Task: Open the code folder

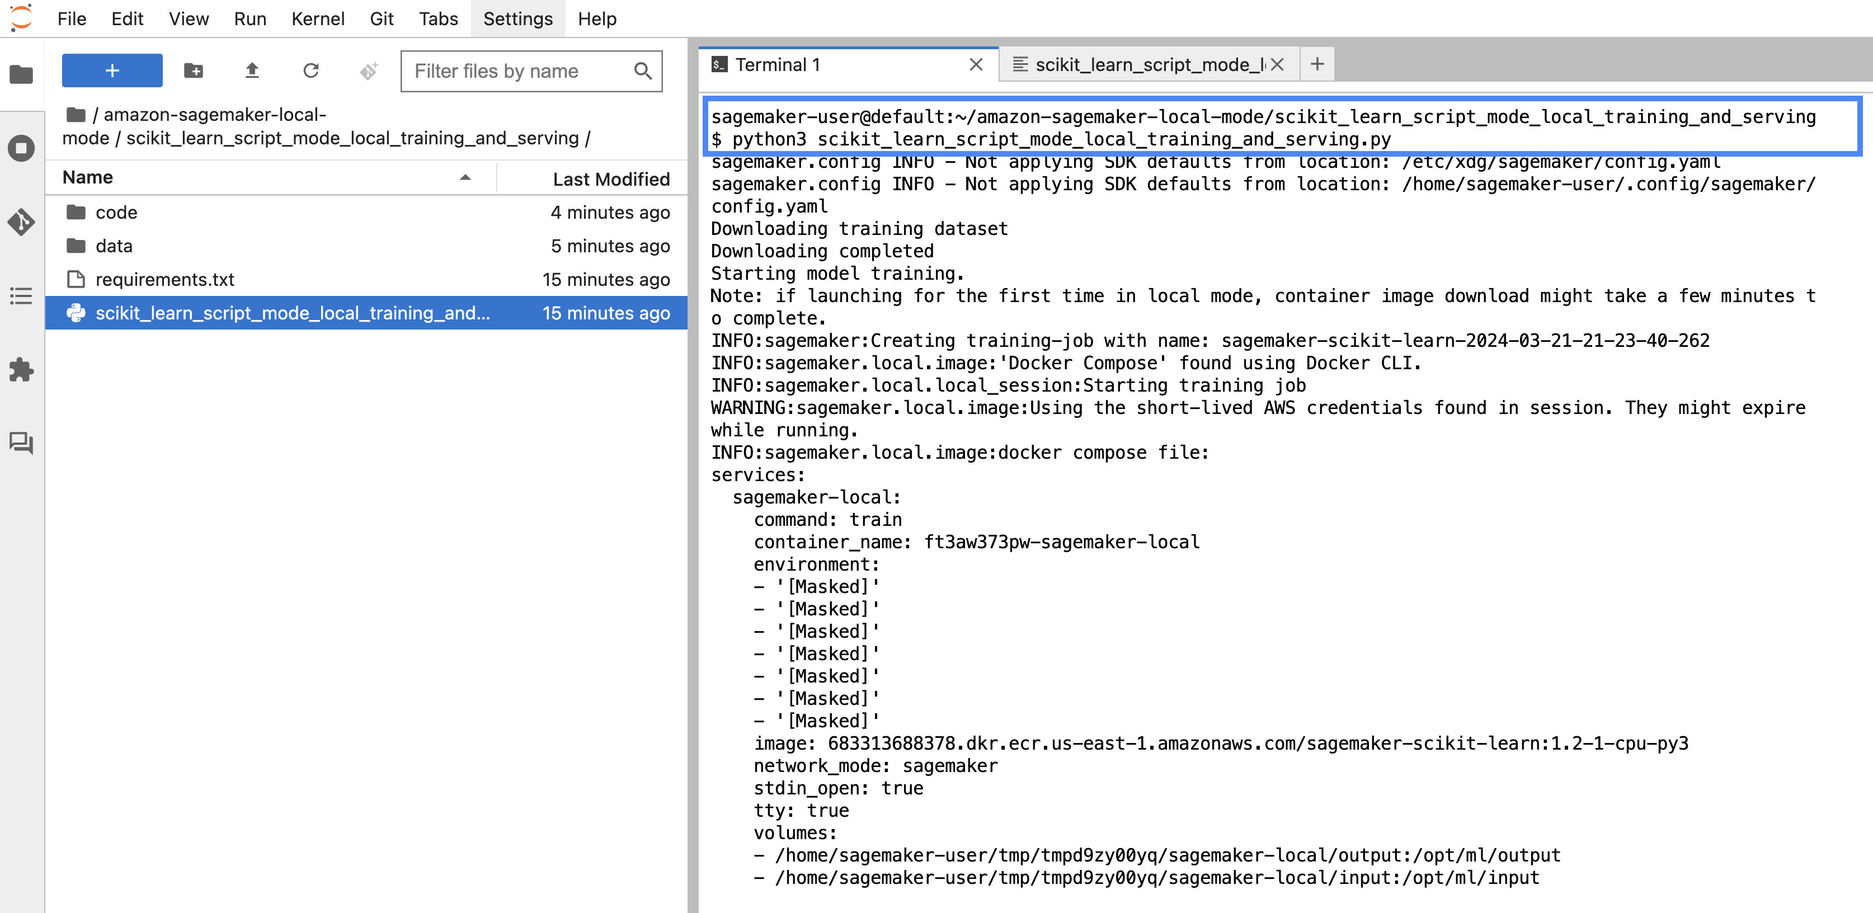Action: point(116,212)
